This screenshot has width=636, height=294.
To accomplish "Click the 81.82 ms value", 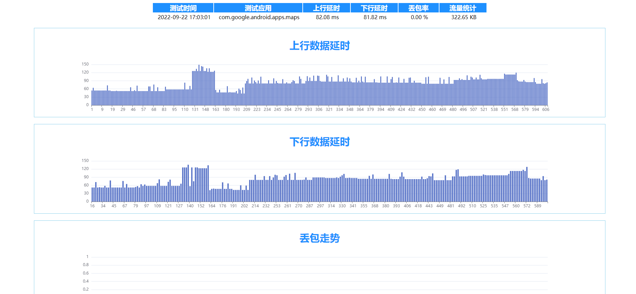I will pos(375,17).
